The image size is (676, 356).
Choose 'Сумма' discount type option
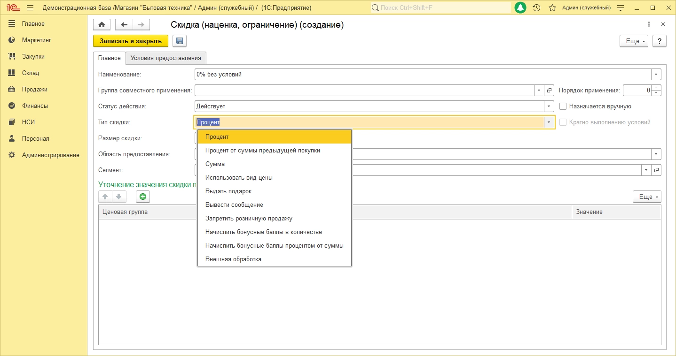point(215,164)
